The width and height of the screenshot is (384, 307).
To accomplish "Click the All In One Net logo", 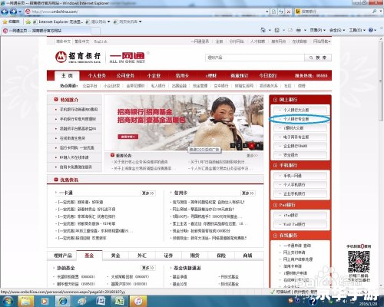I will point(127,58).
